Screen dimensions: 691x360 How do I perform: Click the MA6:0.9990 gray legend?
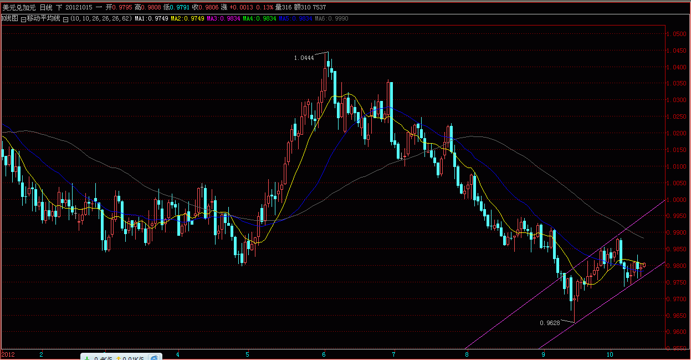click(x=331, y=18)
